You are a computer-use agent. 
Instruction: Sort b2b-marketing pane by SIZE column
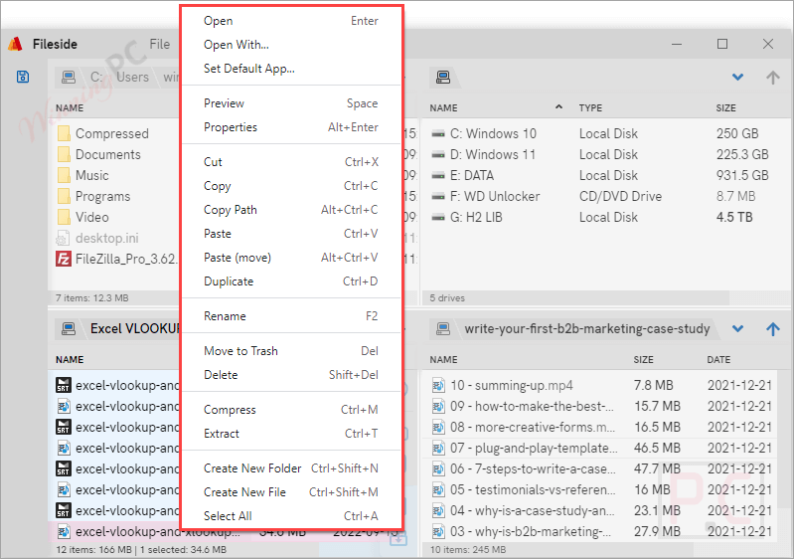click(643, 360)
